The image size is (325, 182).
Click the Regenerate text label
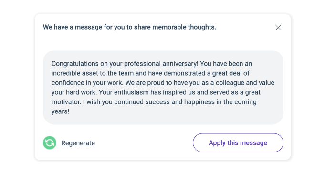pos(78,143)
